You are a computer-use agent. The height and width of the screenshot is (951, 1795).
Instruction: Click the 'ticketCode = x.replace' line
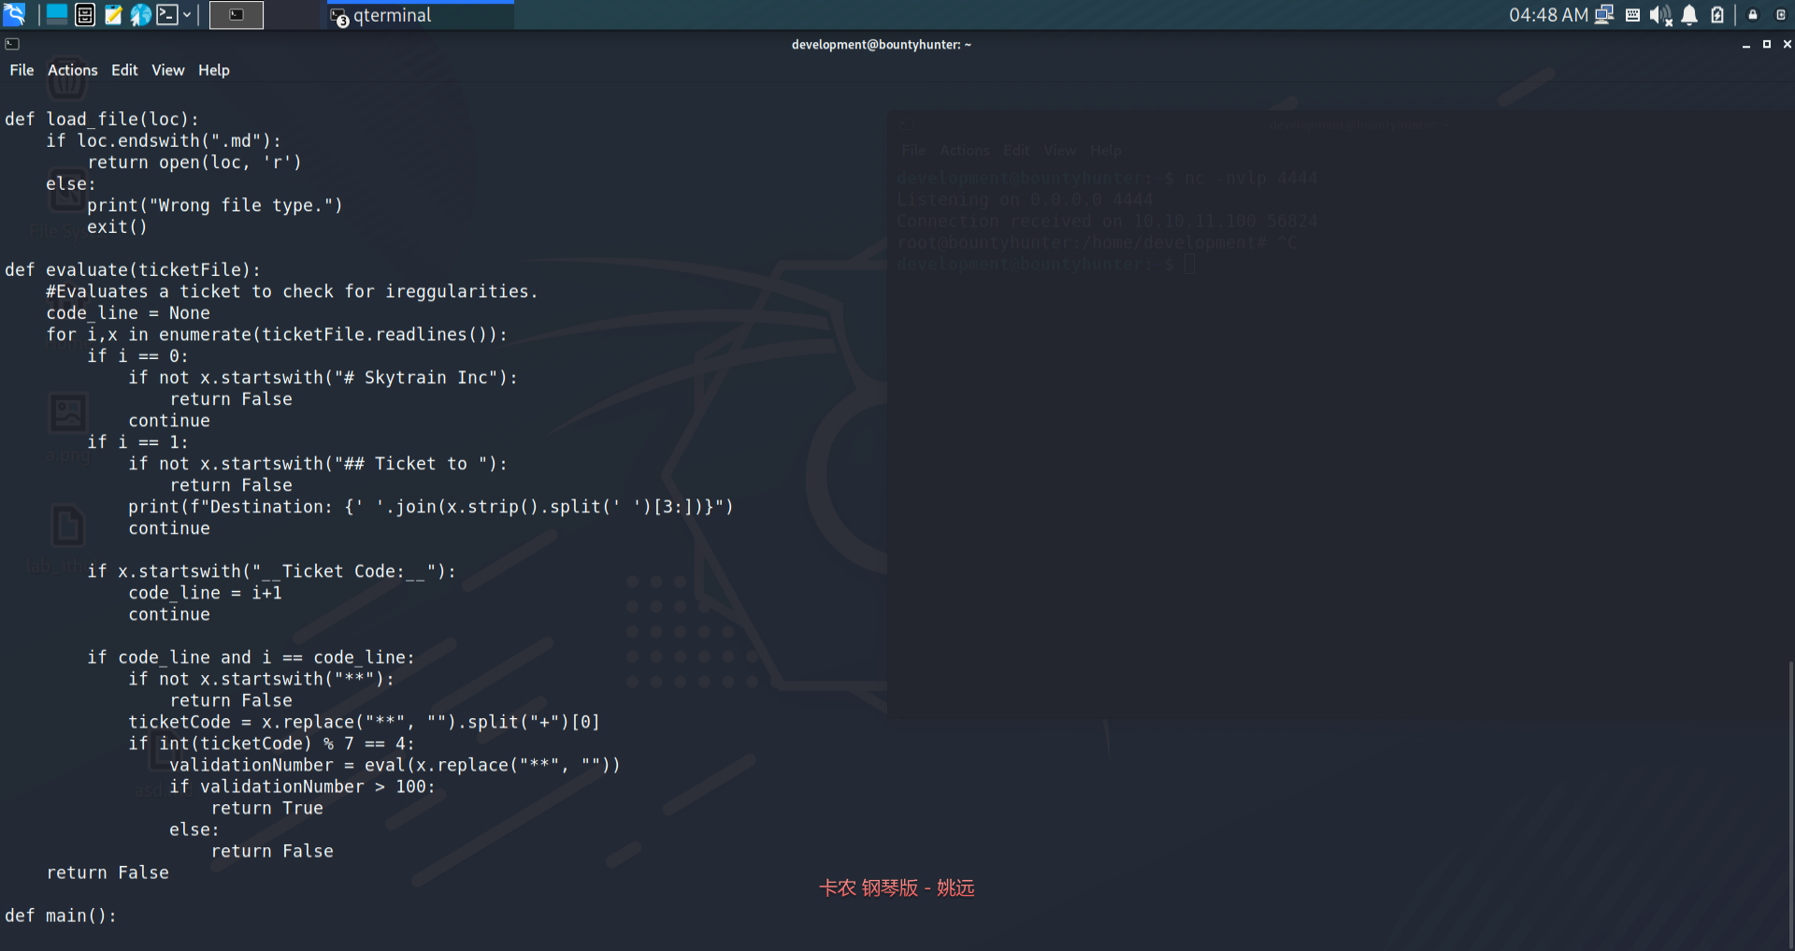(364, 722)
